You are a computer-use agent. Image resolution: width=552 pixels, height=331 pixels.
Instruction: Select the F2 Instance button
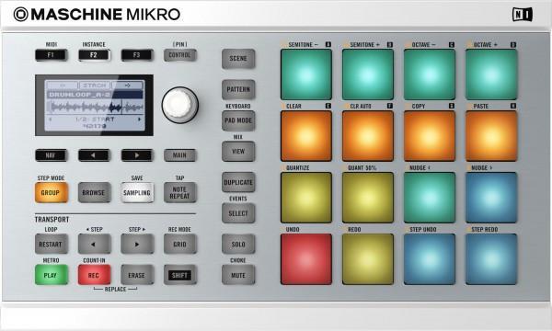94,55
